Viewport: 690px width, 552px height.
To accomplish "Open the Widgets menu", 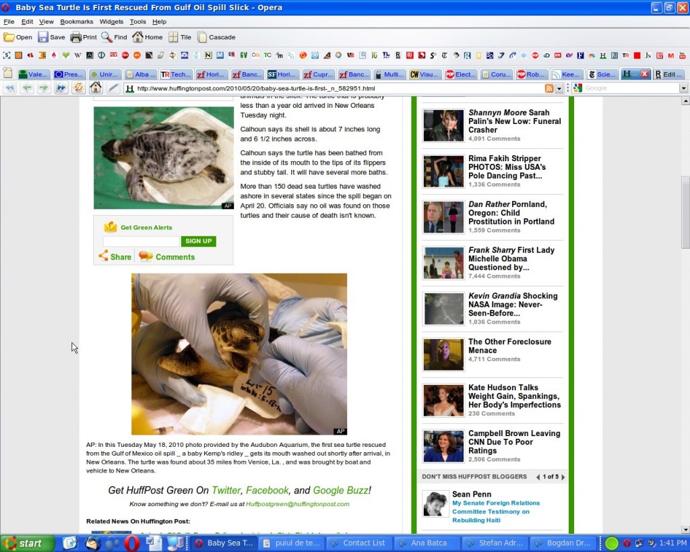I will [x=111, y=22].
